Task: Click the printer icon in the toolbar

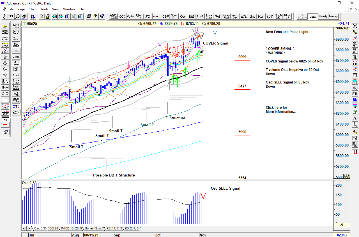Action: pos(89,17)
